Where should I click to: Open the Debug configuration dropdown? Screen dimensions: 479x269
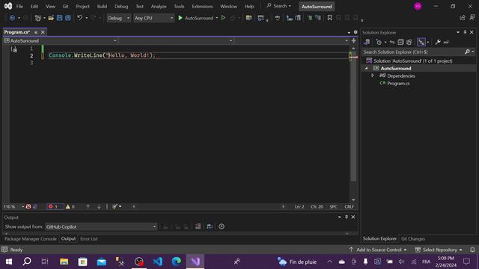[x=118, y=18]
